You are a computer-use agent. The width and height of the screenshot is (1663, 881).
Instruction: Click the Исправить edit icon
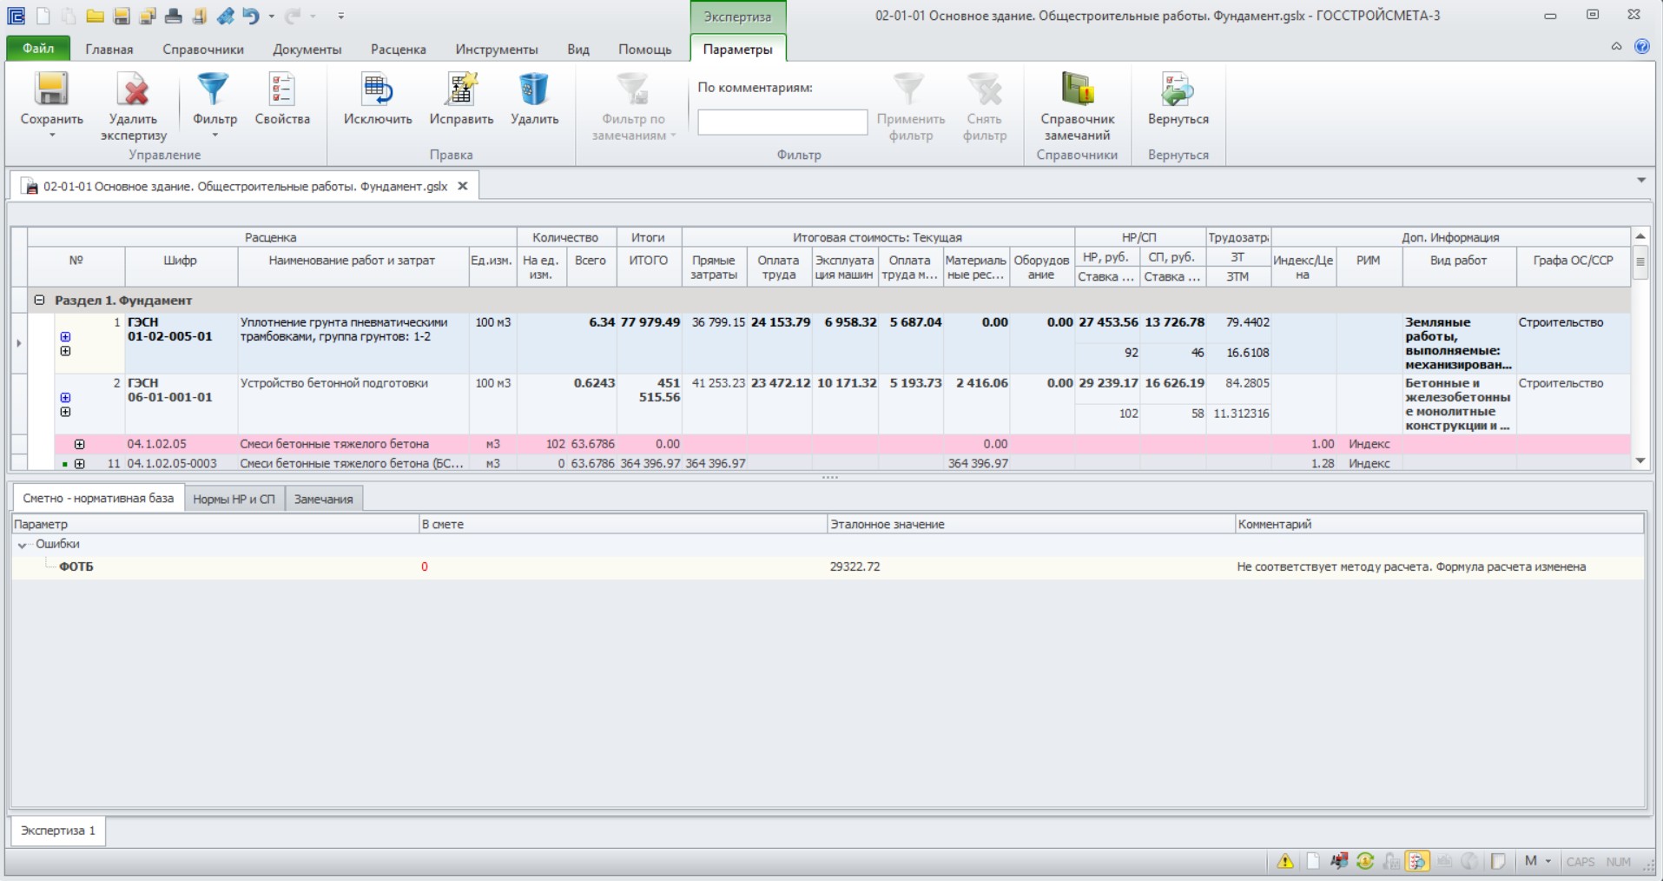click(461, 89)
